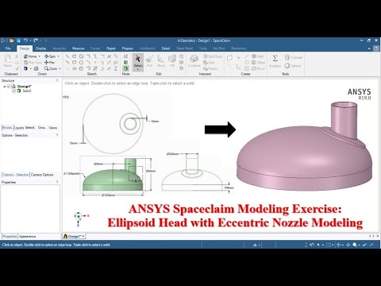Select the Line sketch tool
The width and height of the screenshot is (381, 286).
(x=67, y=56)
